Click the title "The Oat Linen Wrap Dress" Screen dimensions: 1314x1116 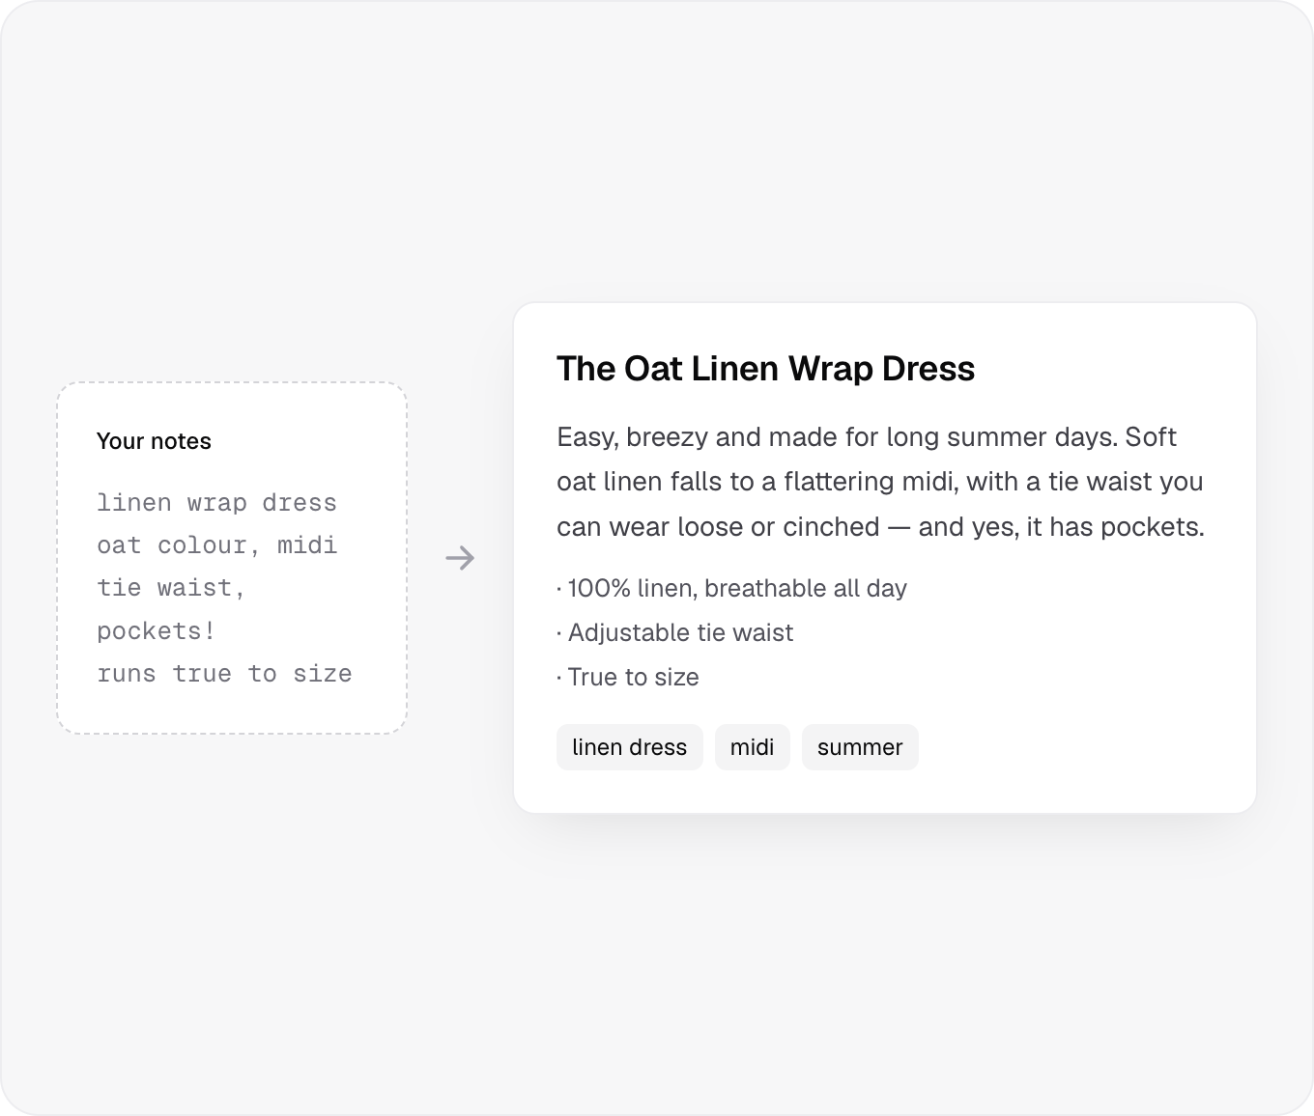(x=765, y=369)
